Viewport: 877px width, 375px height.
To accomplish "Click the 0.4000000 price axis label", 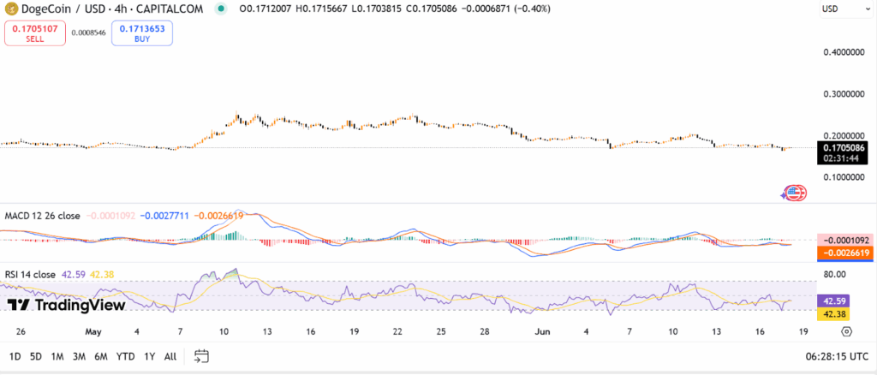I will (x=845, y=52).
